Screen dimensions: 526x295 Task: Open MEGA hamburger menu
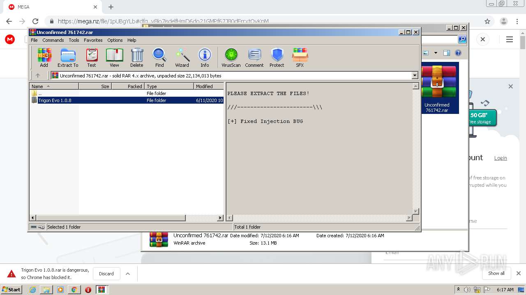tap(510, 39)
